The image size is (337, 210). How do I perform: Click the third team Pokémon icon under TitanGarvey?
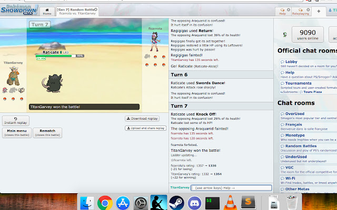(21, 90)
